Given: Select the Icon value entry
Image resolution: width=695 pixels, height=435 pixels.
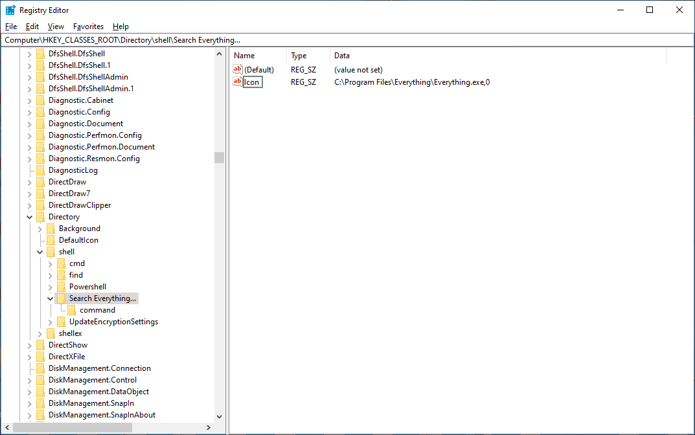Looking at the screenshot, I should pos(253,82).
